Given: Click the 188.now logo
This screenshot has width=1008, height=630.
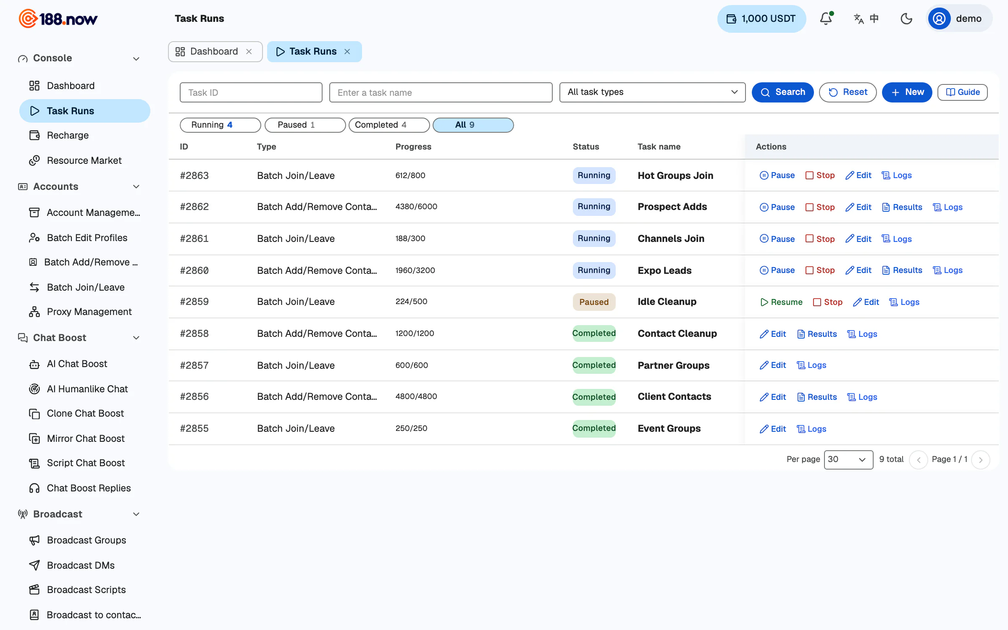Looking at the screenshot, I should click(58, 18).
